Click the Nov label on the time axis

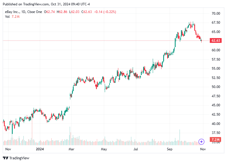click(203, 149)
